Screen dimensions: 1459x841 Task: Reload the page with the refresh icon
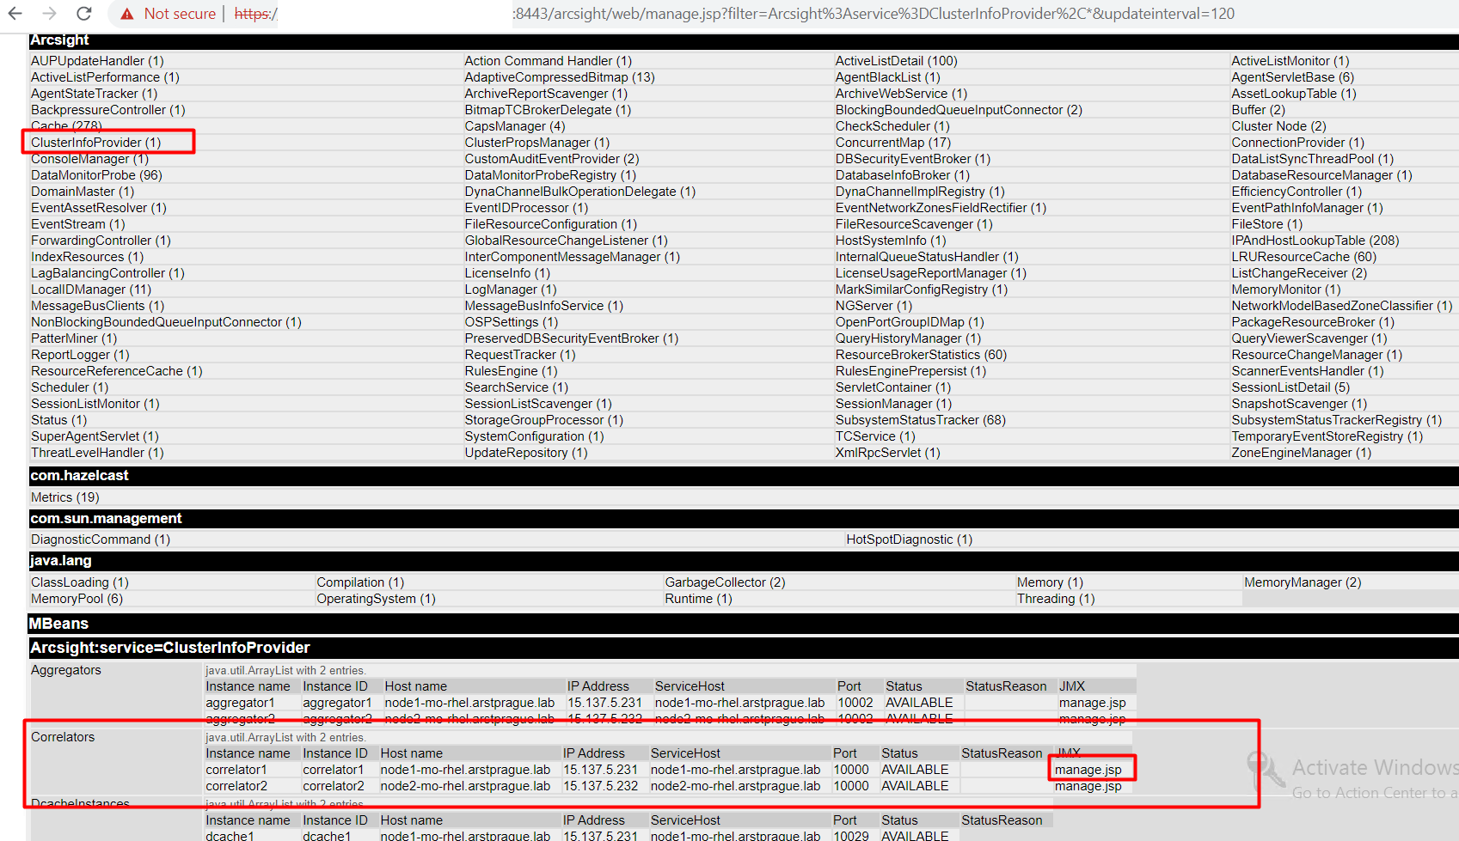coord(83,14)
